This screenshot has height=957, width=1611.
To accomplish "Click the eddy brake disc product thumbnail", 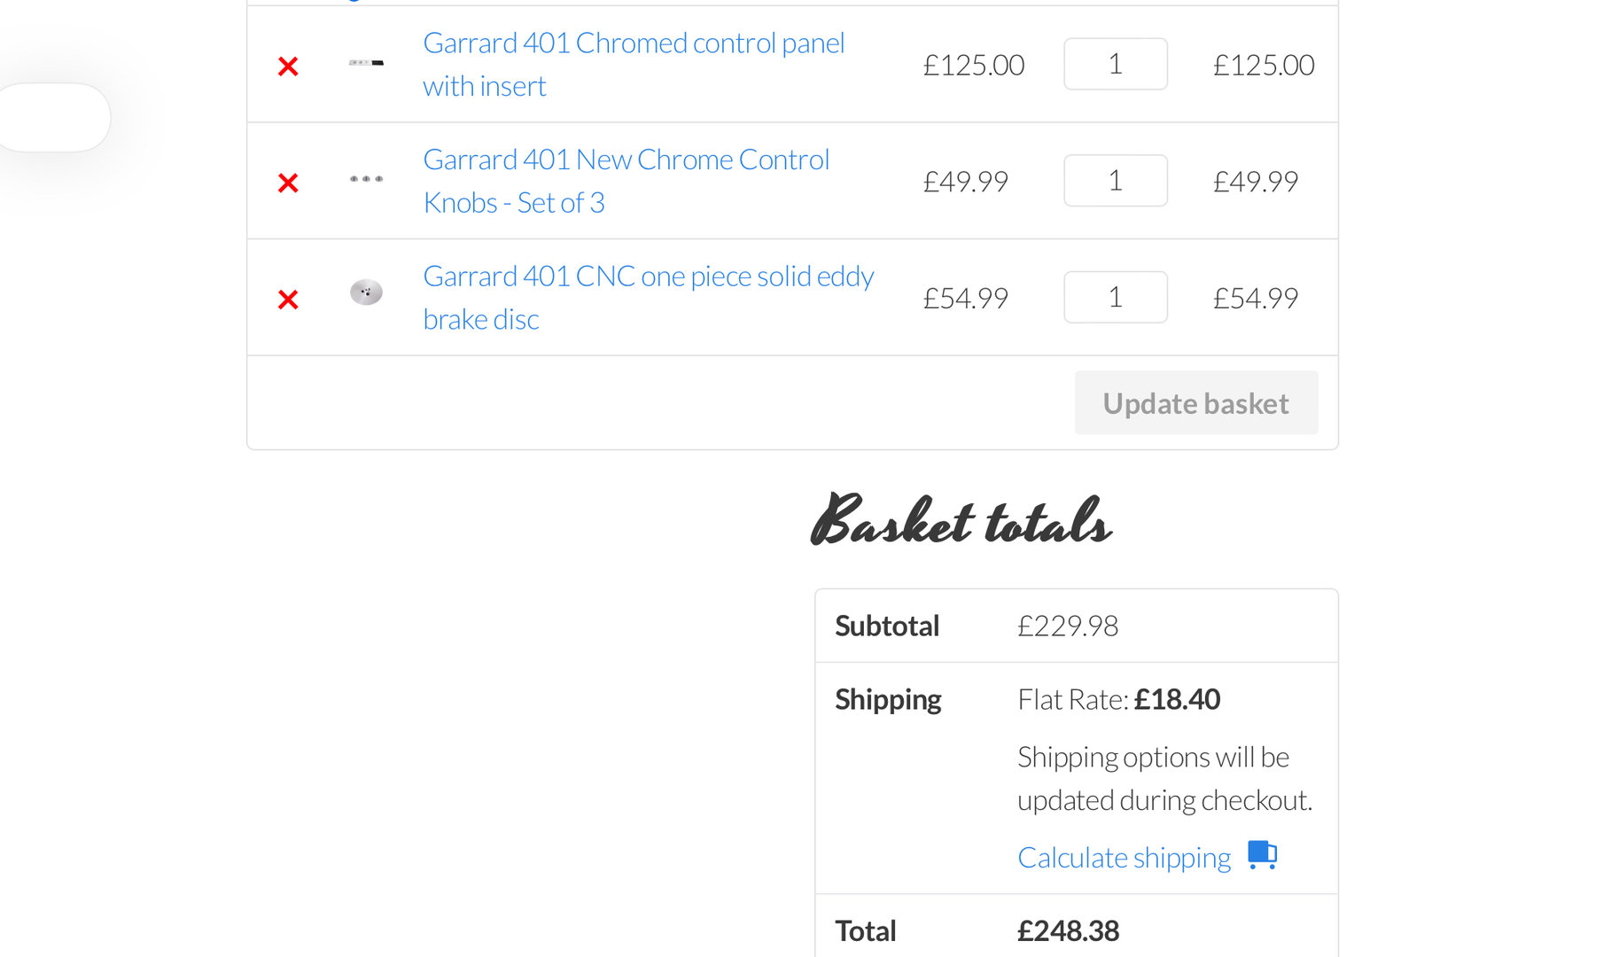I will pyautogui.click(x=366, y=292).
